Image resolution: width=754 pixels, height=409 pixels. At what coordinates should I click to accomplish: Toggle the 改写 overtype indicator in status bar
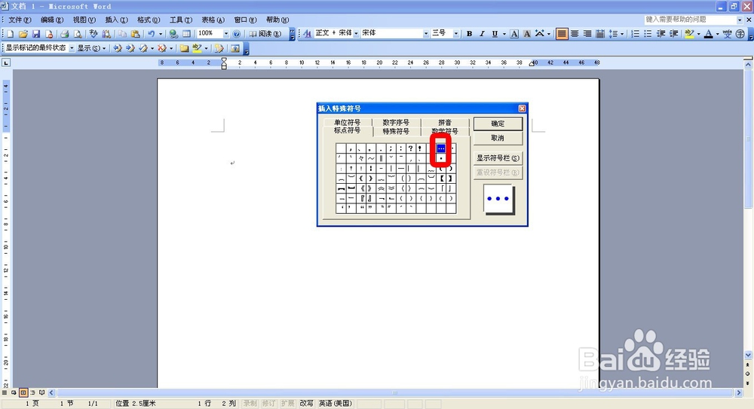coord(306,403)
